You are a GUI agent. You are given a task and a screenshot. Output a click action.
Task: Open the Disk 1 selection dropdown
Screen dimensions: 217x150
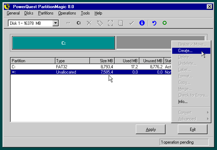55,23
